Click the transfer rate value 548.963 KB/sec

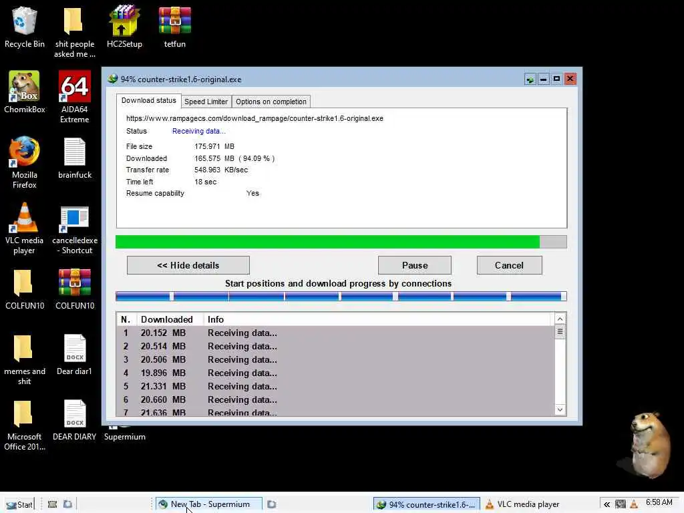(x=220, y=170)
